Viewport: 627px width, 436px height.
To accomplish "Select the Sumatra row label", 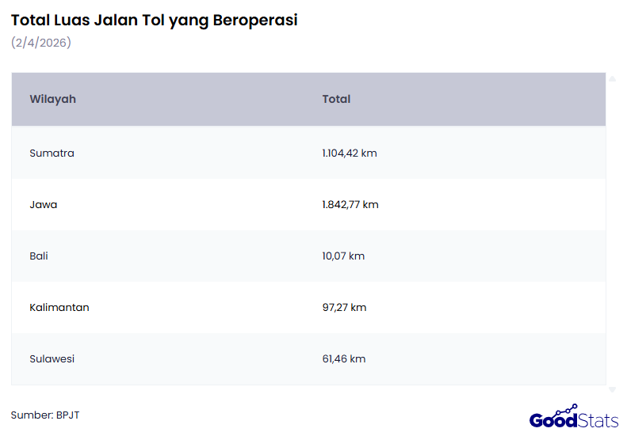I will pos(52,153).
